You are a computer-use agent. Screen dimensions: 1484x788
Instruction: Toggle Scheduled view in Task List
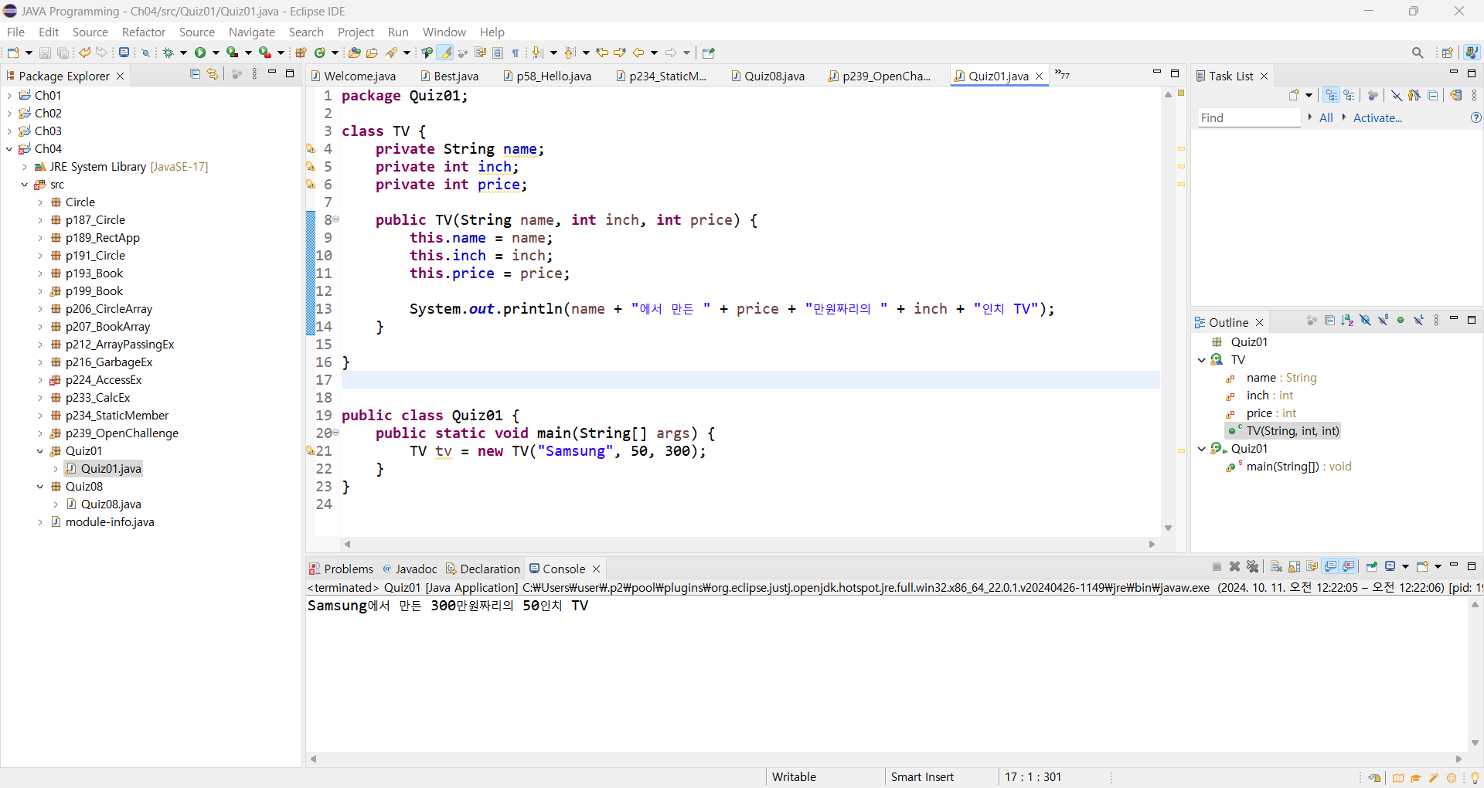pos(1350,95)
